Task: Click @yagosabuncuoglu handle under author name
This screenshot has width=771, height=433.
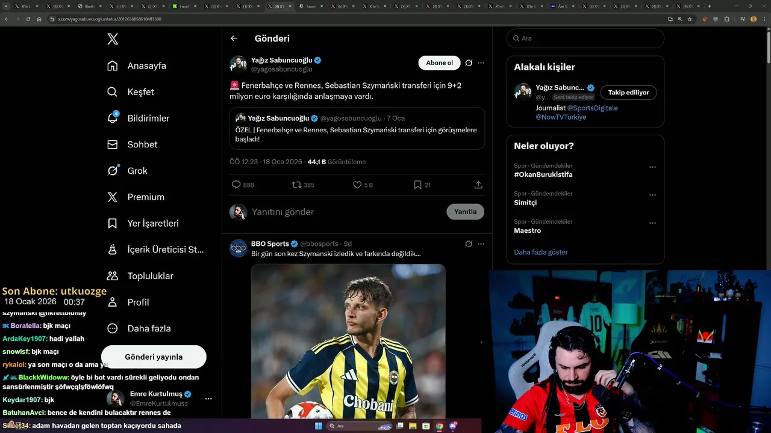Action: click(281, 69)
